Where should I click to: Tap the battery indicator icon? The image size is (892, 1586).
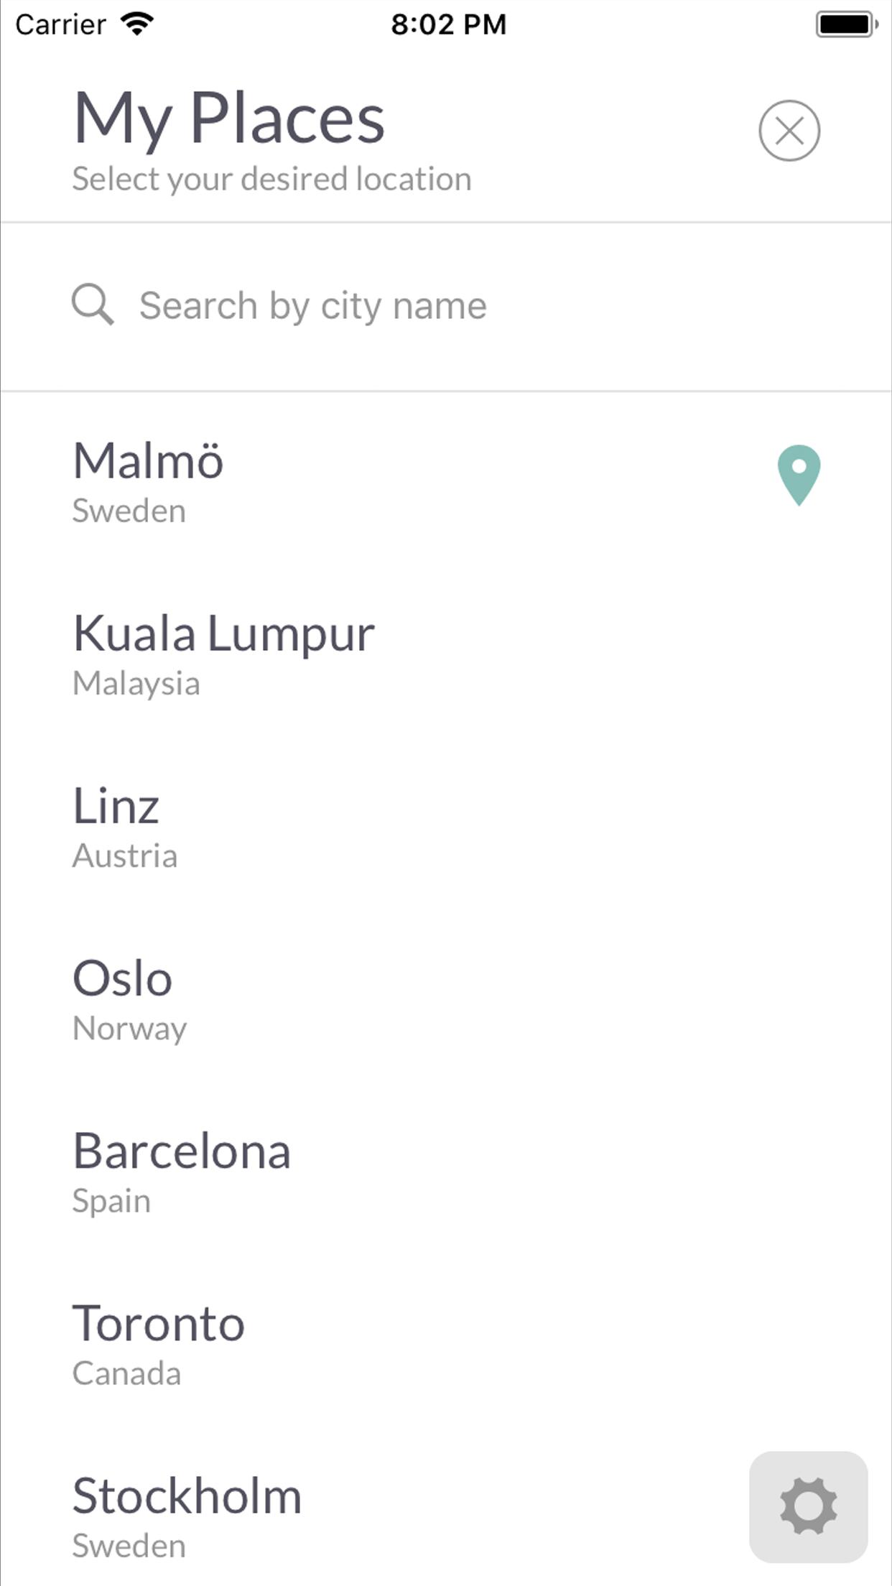point(846,24)
